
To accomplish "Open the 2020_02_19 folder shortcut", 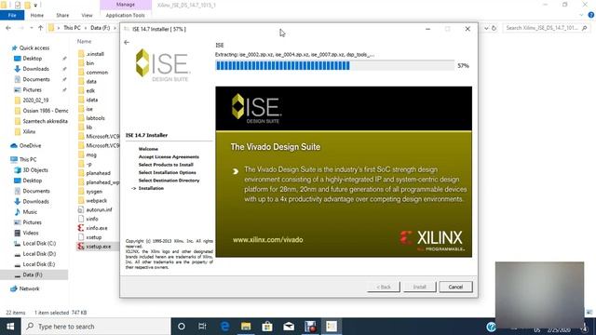I will click(x=35, y=100).
